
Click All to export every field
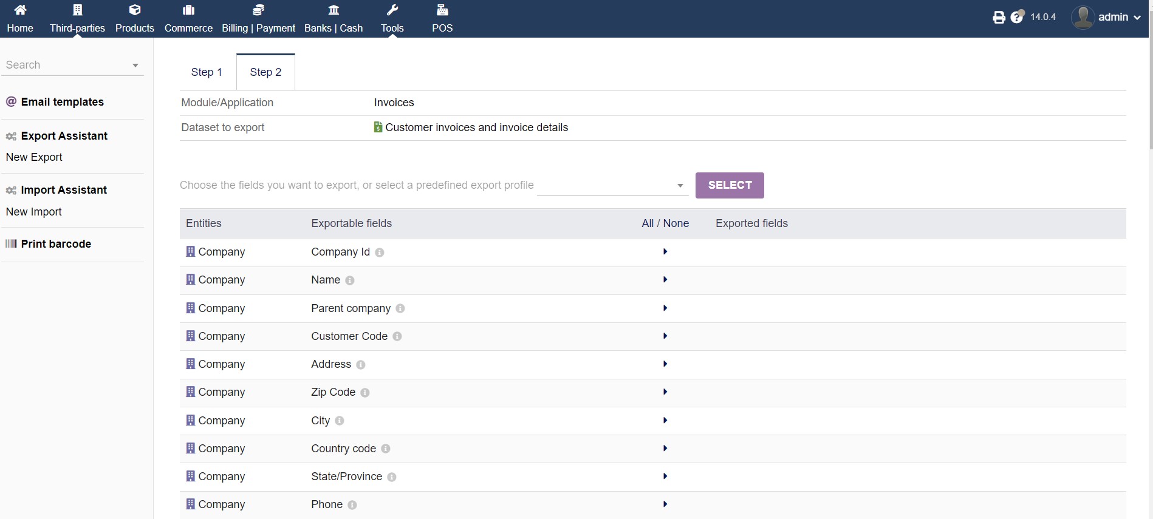tap(648, 223)
